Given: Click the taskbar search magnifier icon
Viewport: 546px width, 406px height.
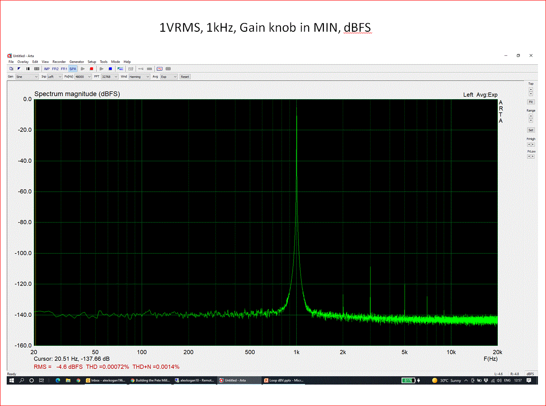Looking at the screenshot, I should coord(21,381).
